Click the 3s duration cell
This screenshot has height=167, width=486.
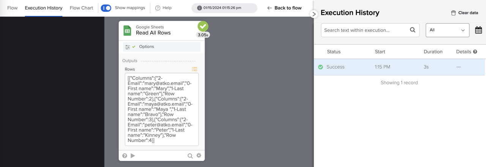tap(426, 67)
